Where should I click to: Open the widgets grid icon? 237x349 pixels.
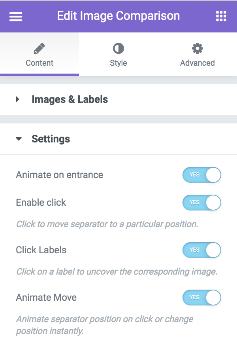(221, 16)
